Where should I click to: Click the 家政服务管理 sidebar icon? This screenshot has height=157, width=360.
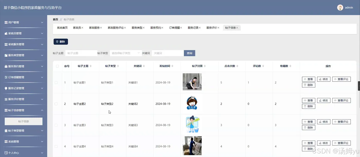(x=6, y=44)
